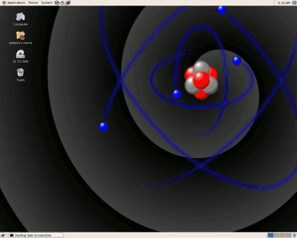Switch to the fourth workspace
This screenshot has height=238, width=297.
[288, 235]
